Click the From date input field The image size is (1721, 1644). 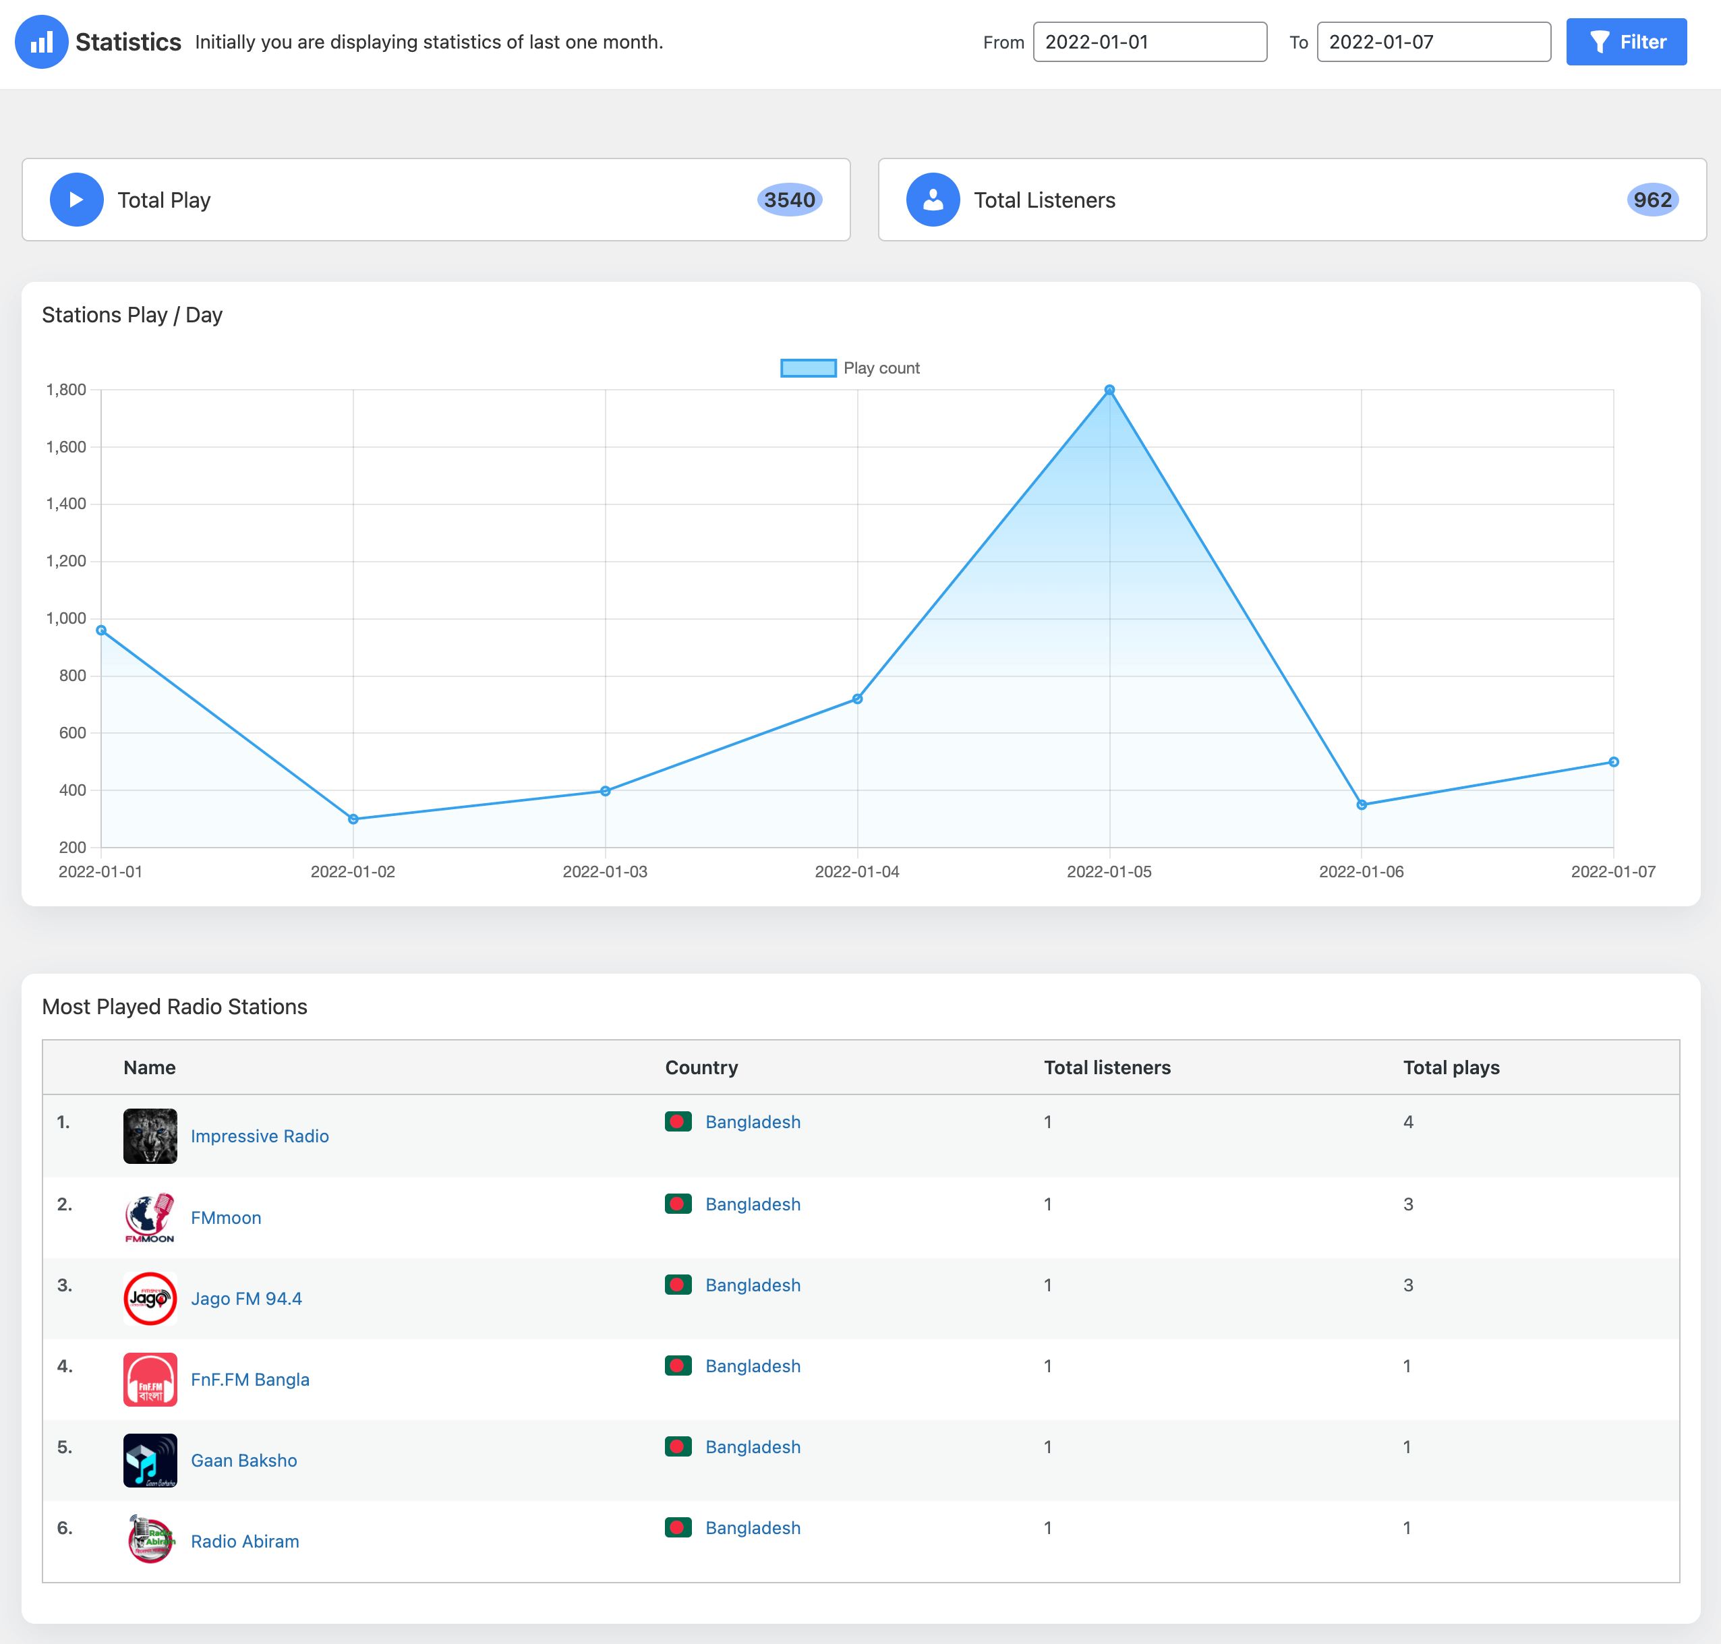click(x=1148, y=42)
